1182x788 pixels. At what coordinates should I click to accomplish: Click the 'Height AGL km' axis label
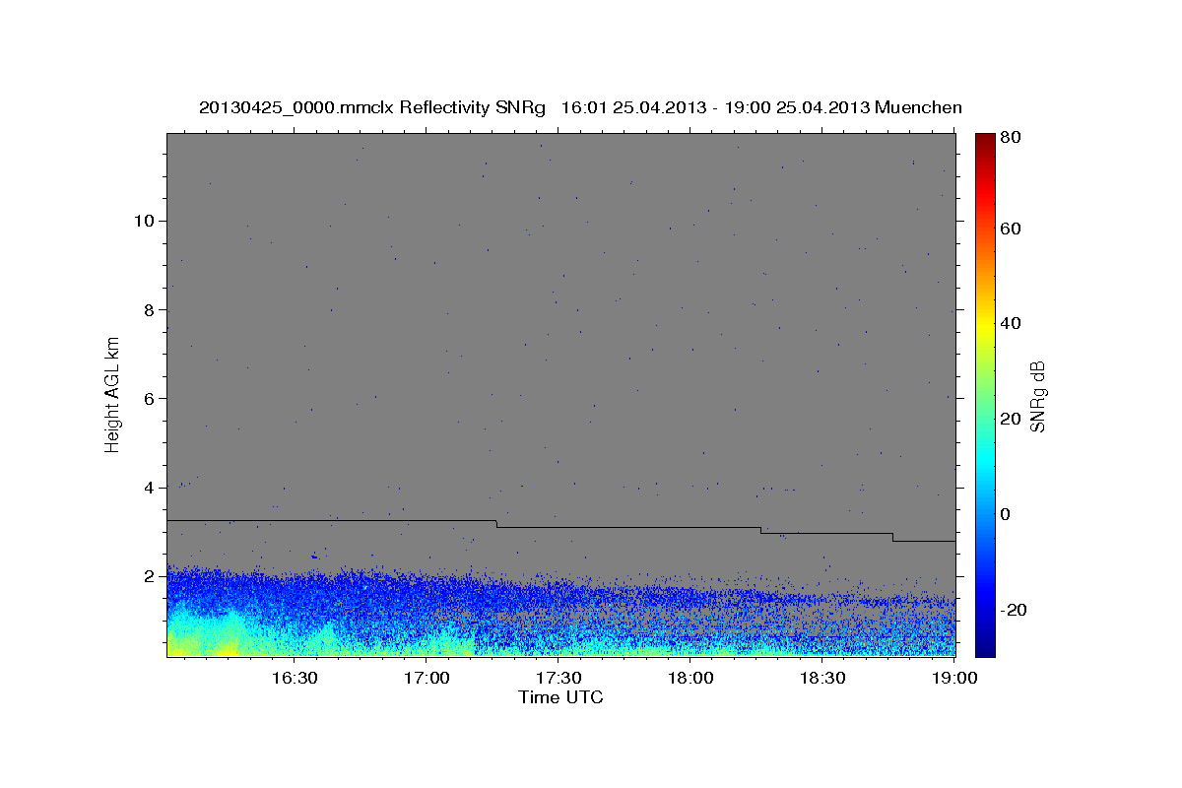click(x=113, y=395)
